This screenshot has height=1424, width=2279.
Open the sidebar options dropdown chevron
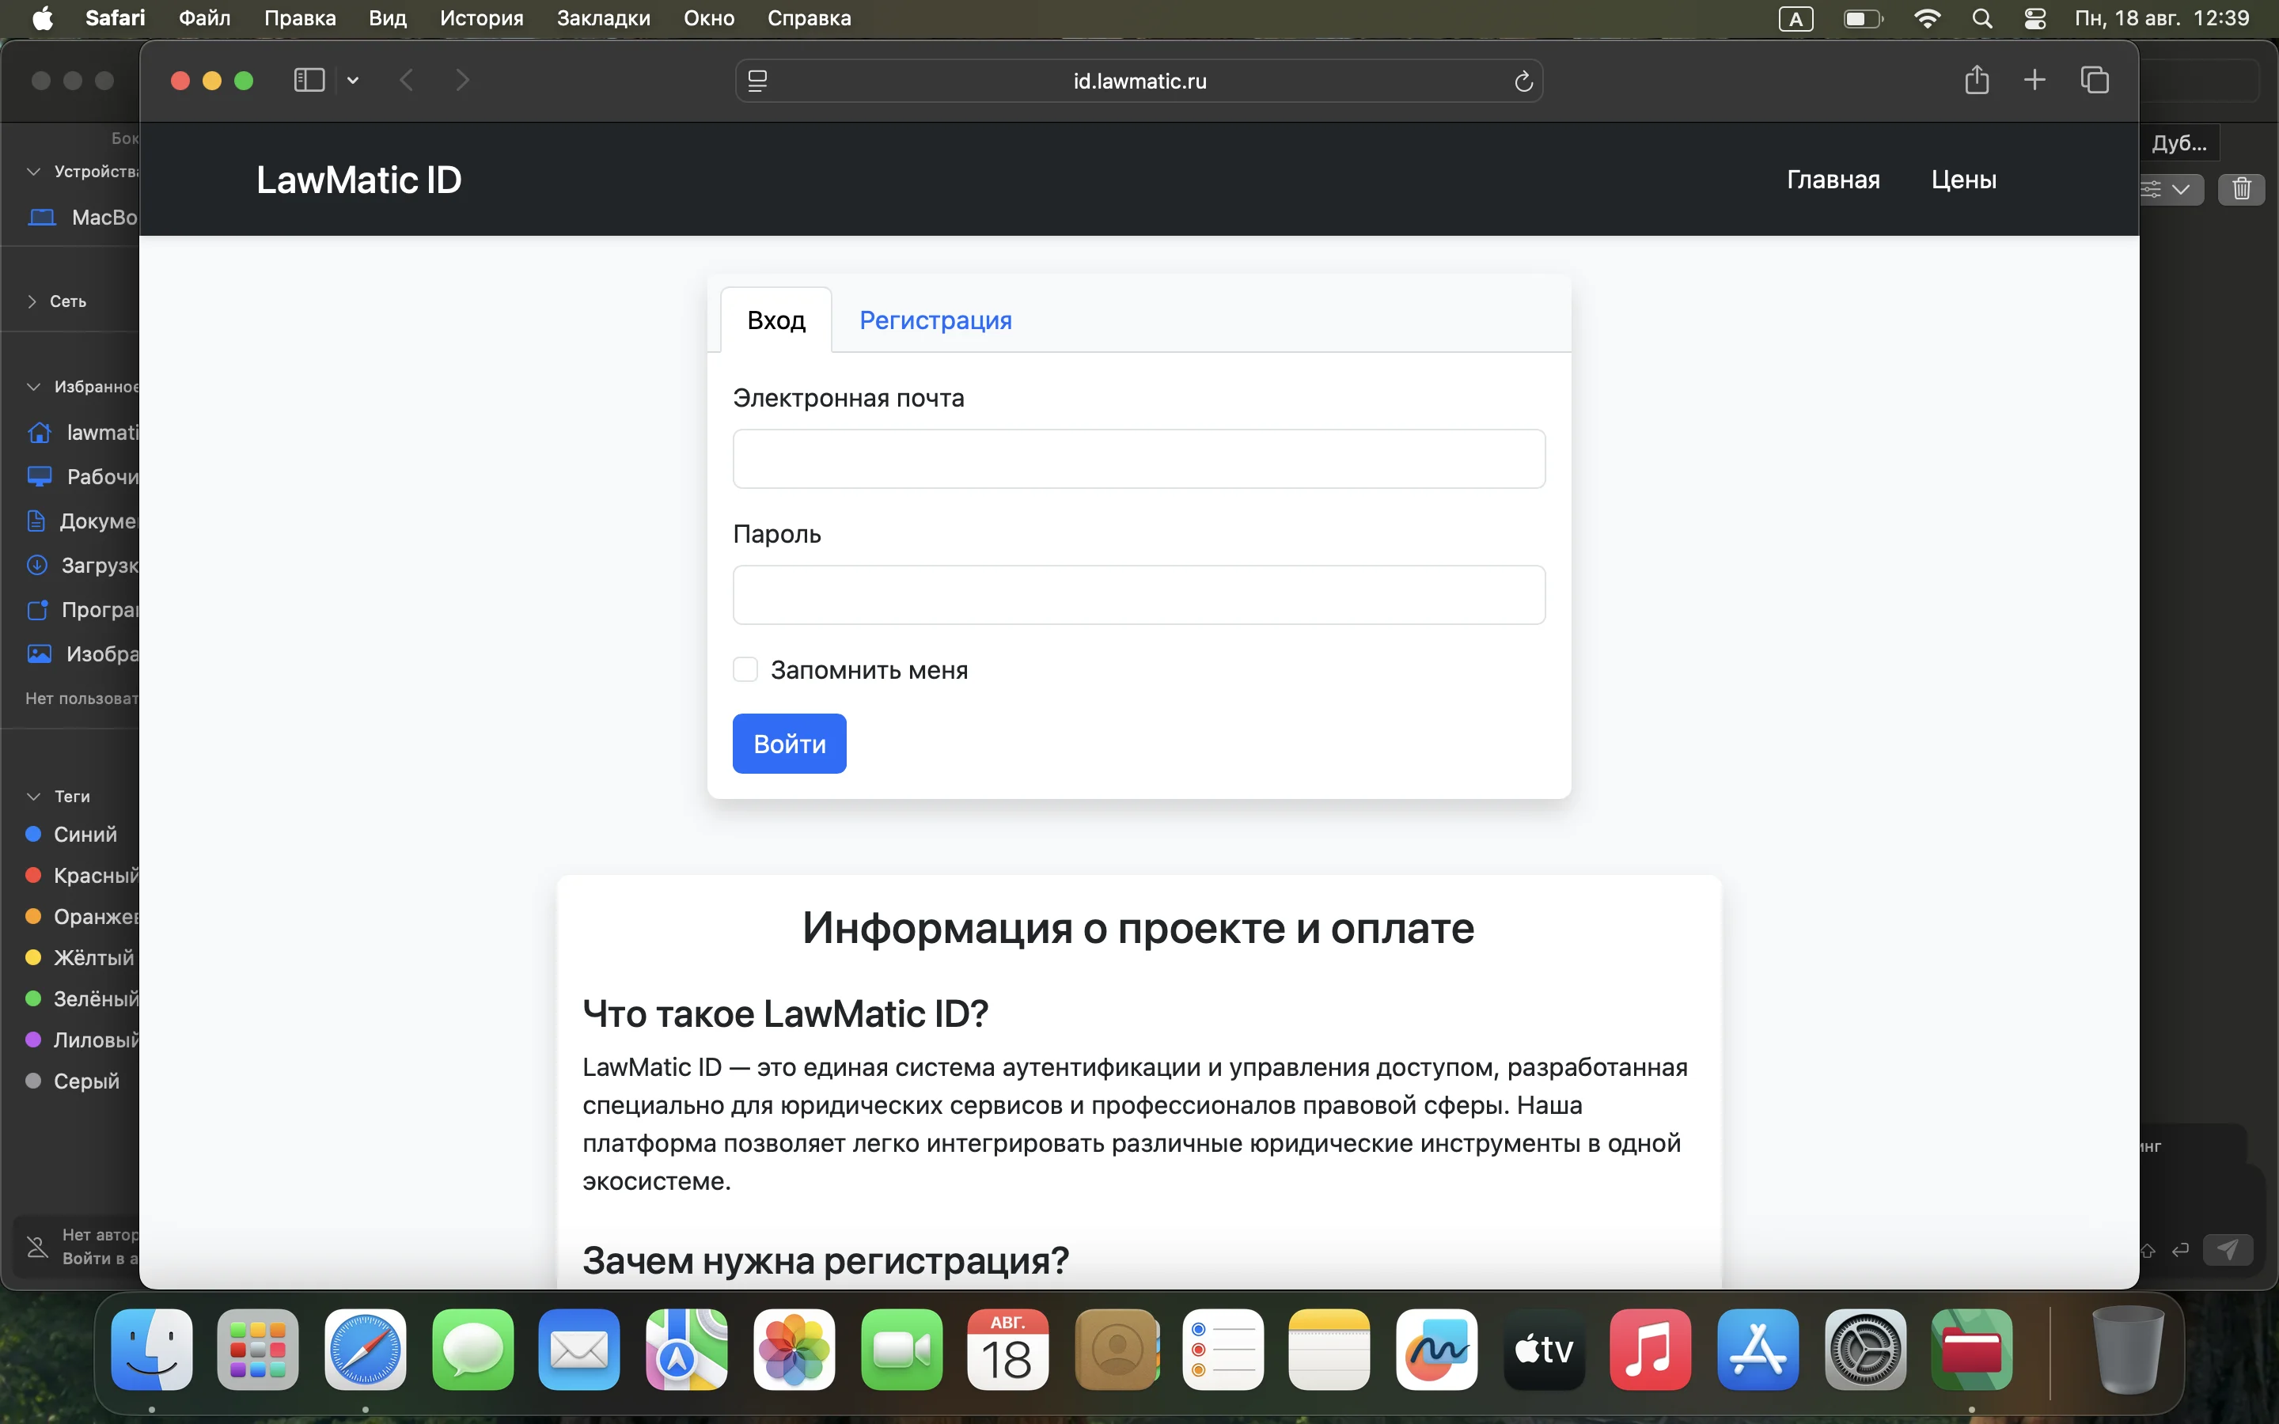(353, 81)
